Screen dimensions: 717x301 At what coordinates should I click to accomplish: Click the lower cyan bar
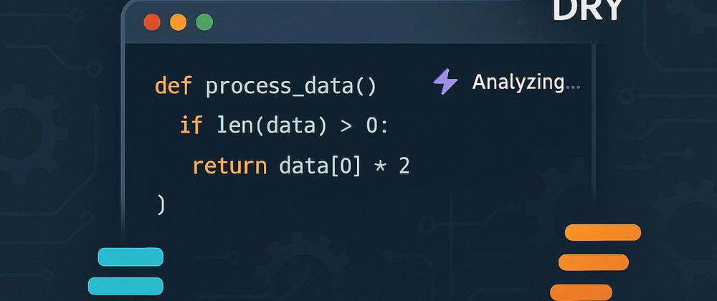point(125,286)
